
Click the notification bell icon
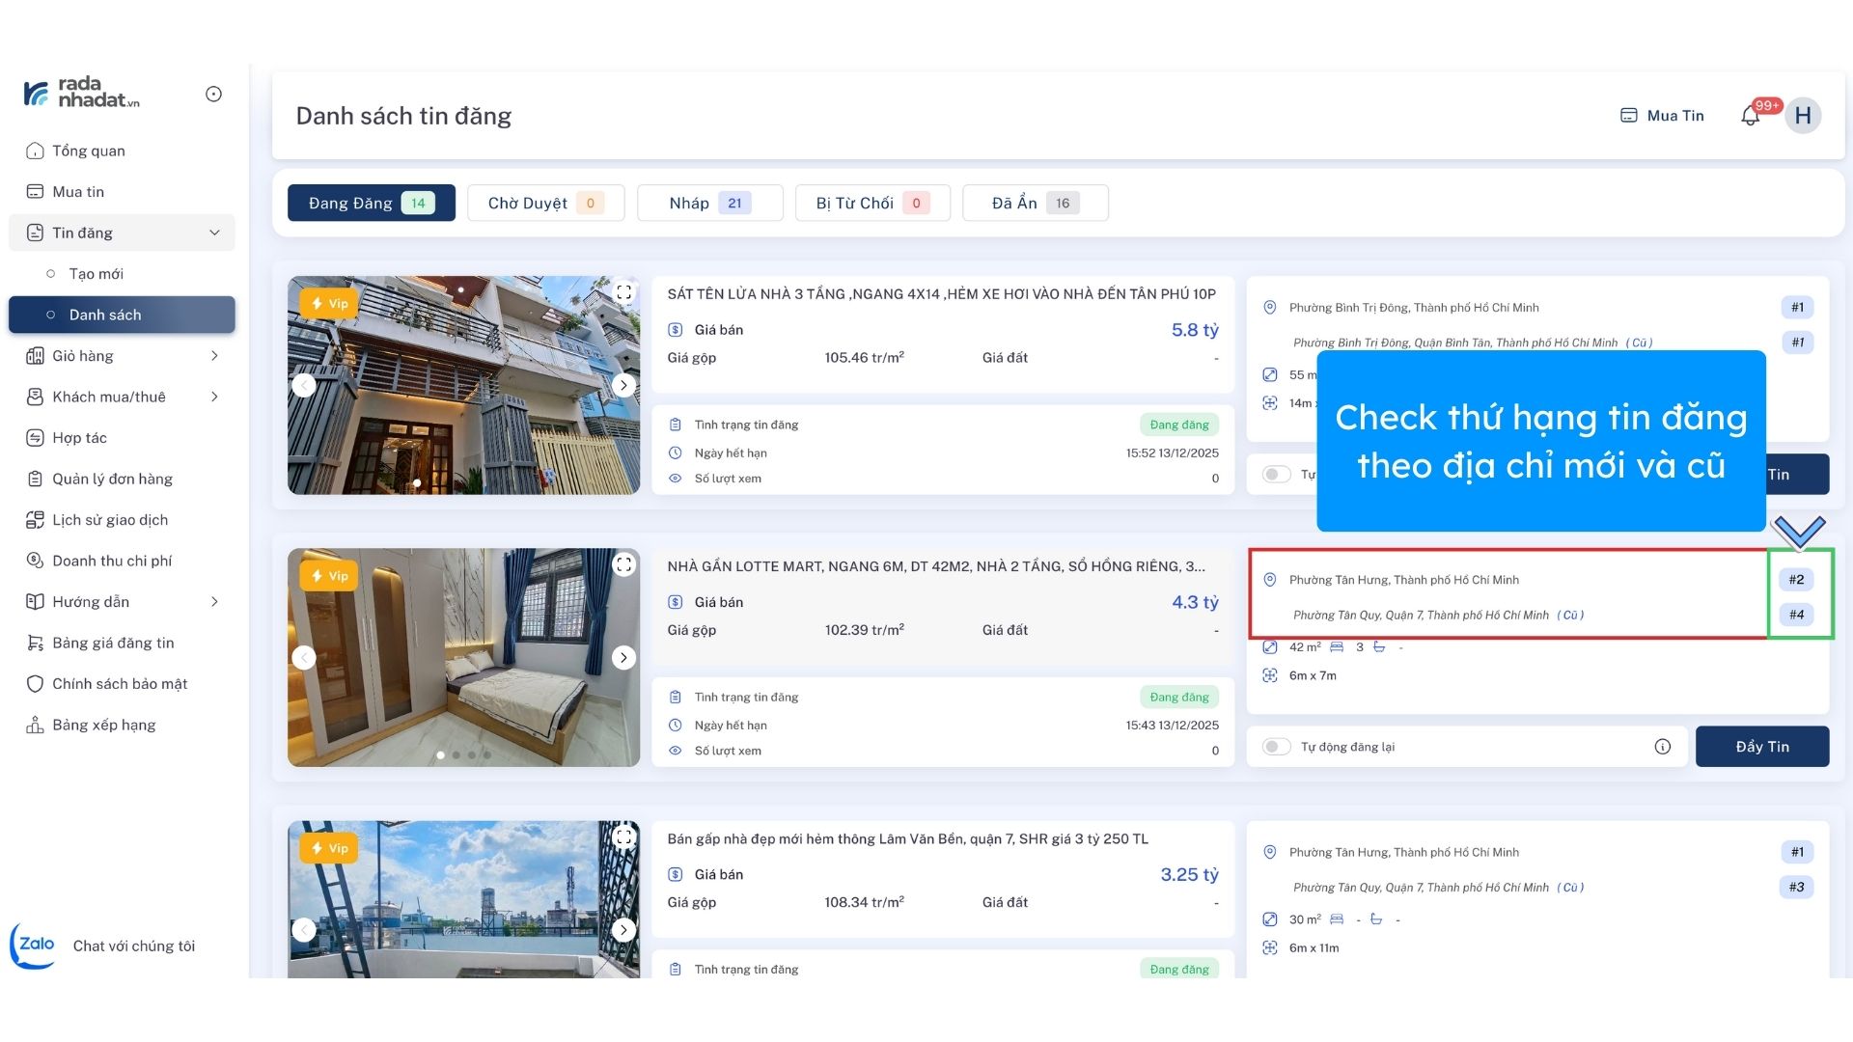(1750, 117)
